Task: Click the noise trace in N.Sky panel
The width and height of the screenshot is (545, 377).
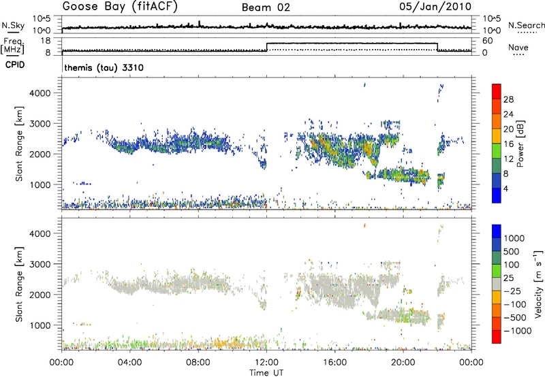Action: coord(266,27)
